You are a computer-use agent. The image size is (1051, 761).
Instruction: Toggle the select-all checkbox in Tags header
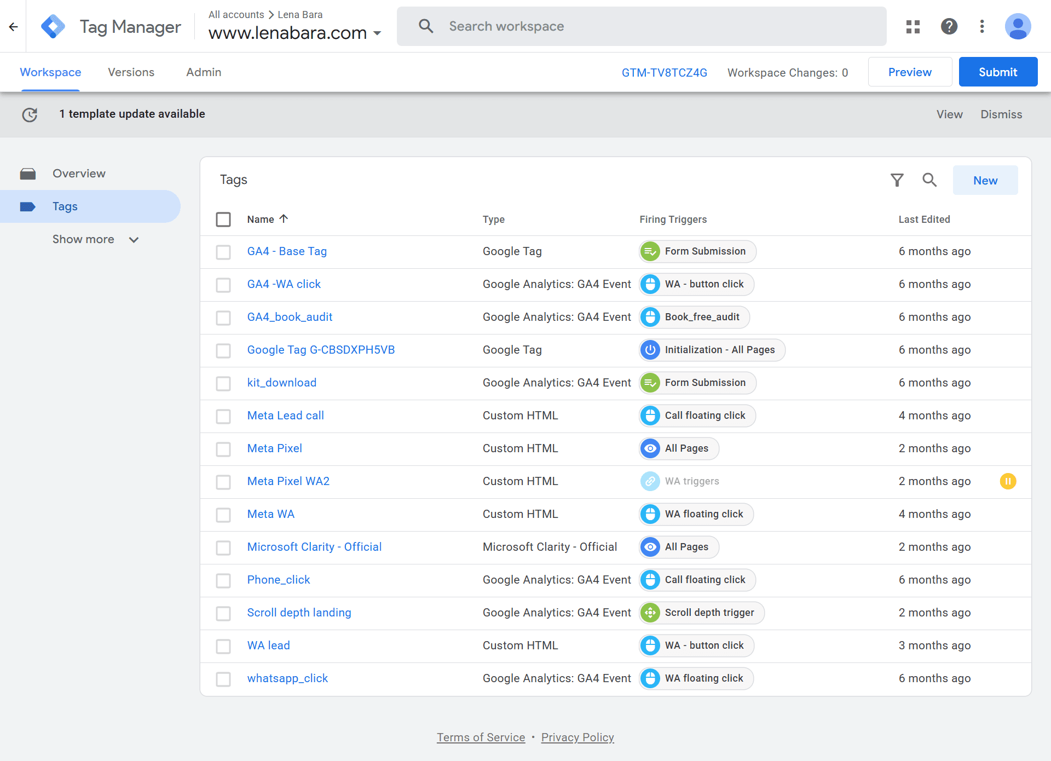click(223, 220)
